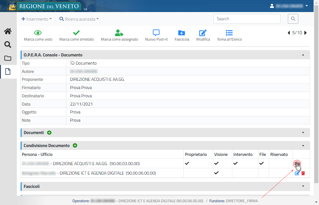Delete the DIREZIONE ICT sharing row
The image size is (319, 205).
click(x=303, y=173)
